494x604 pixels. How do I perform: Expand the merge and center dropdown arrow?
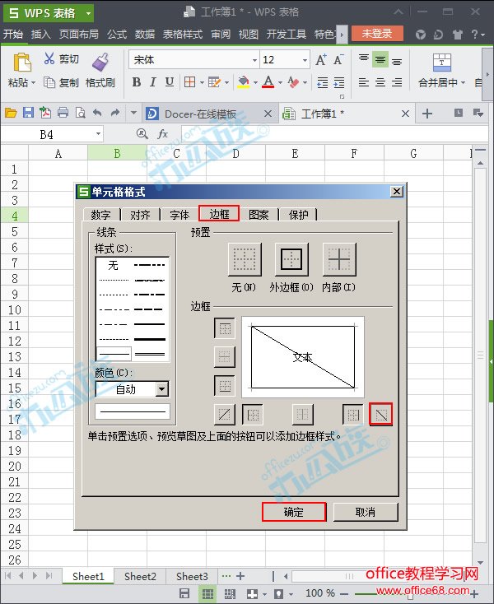(464, 82)
